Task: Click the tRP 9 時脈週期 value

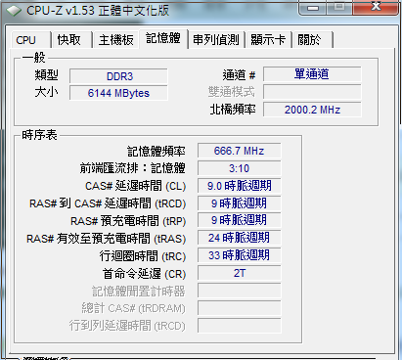Action: [x=239, y=220]
